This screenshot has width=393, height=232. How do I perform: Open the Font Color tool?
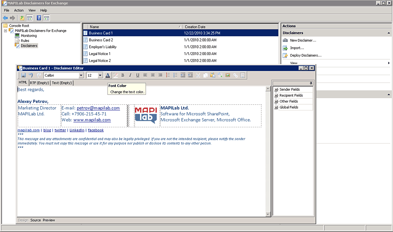click(x=107, y=75)
